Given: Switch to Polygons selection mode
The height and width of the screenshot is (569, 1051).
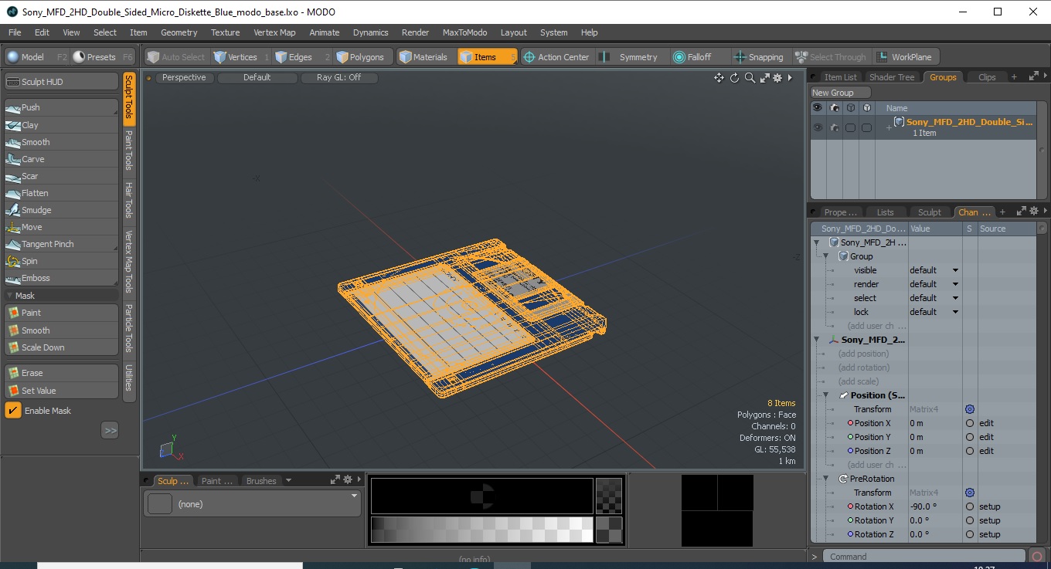Looking at the screenshot, I should point(362,57).
